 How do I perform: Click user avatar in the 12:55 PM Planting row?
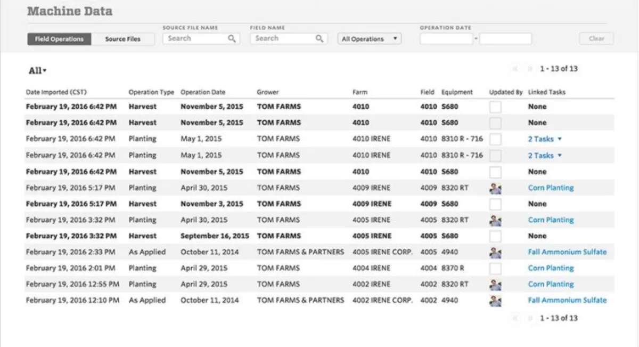click(x=495, y=285)
